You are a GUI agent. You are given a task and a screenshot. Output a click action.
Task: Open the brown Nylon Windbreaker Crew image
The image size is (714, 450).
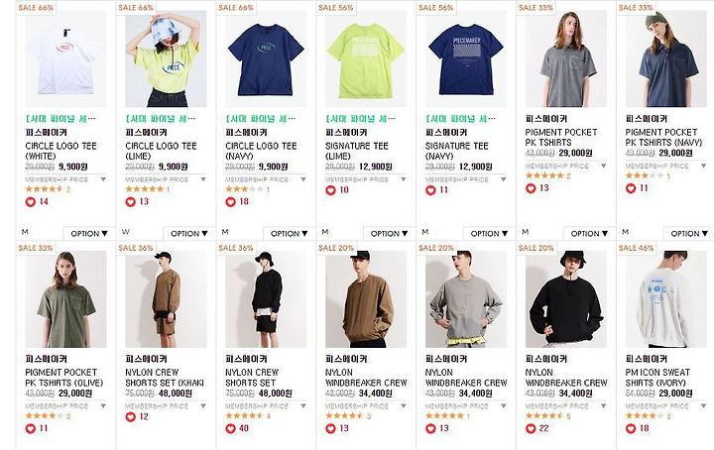coord(366,299)
